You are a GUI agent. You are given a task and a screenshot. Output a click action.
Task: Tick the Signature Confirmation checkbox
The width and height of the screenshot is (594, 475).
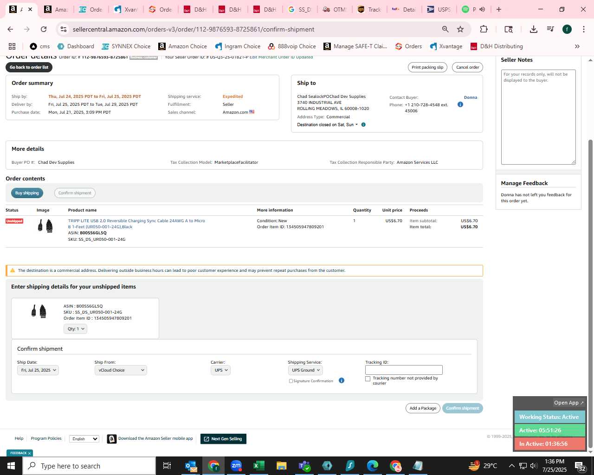[x=291, y=381]
